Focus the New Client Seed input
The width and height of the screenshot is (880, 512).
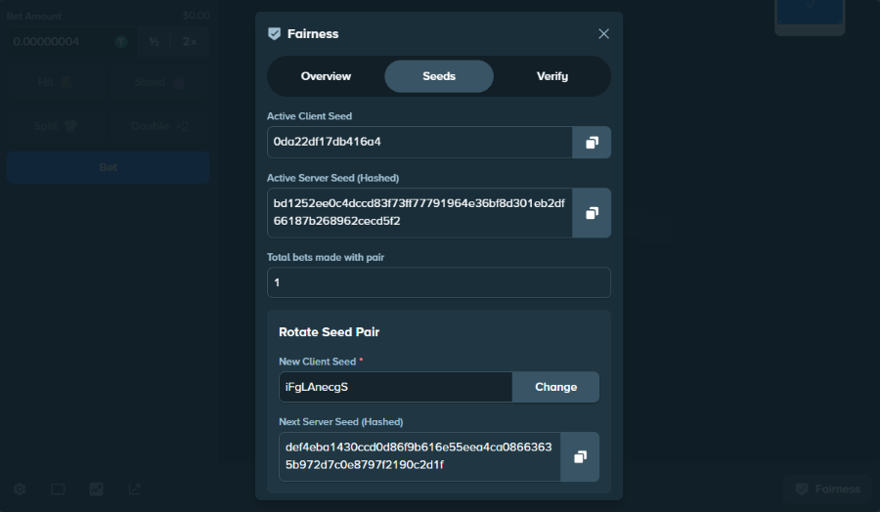pyautogui.click(x=396, y=387)
